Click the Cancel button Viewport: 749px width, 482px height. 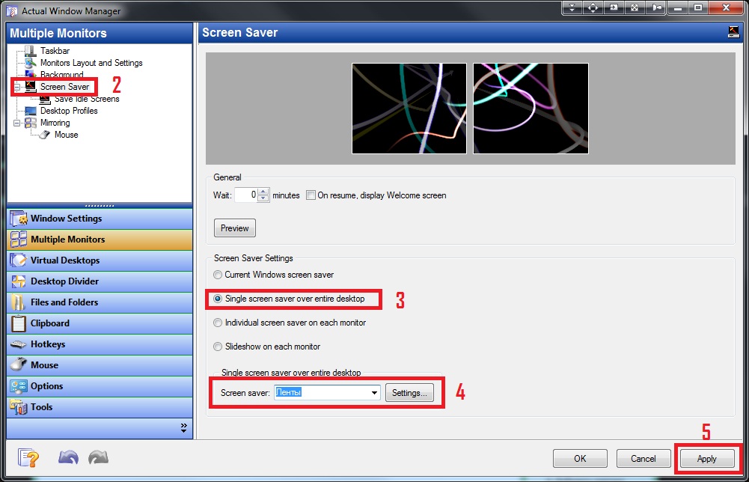643,459
